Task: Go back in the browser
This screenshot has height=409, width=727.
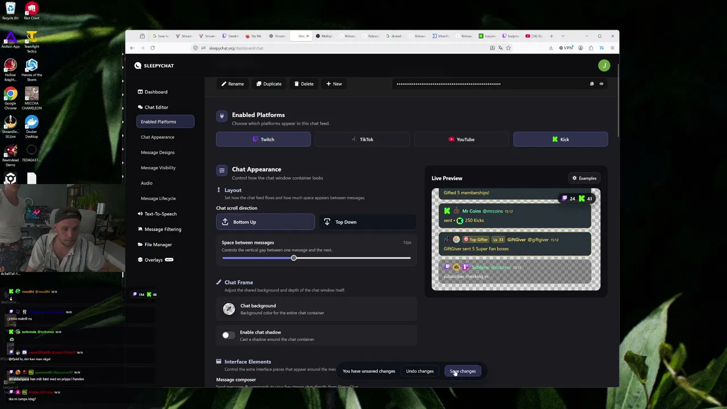Action: tap(132, 48)
